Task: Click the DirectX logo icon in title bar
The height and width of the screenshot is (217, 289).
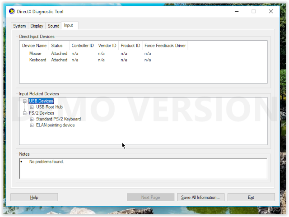Action: [12, 11]
